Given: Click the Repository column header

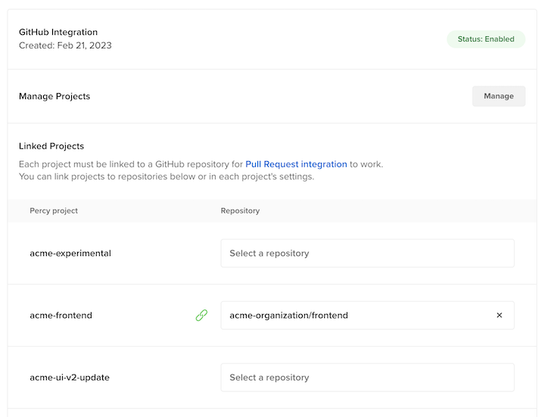Looking at the screenshot, I should [x=240, y=210].
